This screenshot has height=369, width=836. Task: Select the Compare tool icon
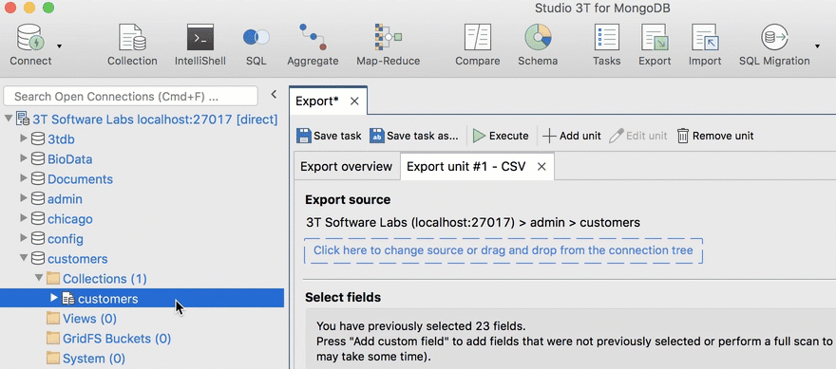[477, 46]
